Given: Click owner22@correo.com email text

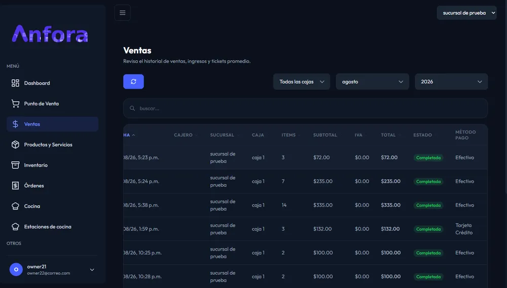Looking at the screenshot, I should point(49,273).
